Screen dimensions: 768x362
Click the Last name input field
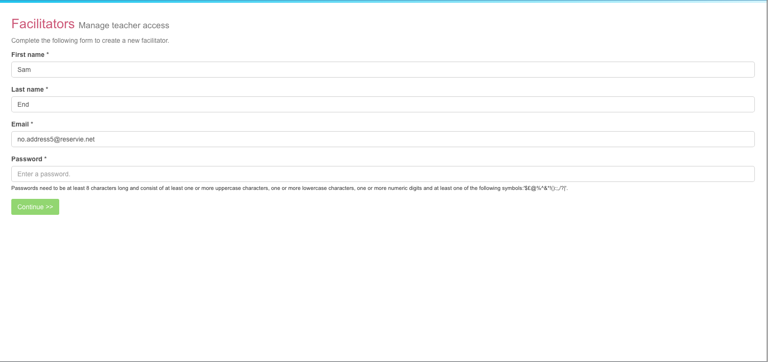(383, 104)
